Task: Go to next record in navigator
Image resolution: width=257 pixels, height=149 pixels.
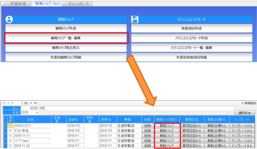Action: coord(31,103)
